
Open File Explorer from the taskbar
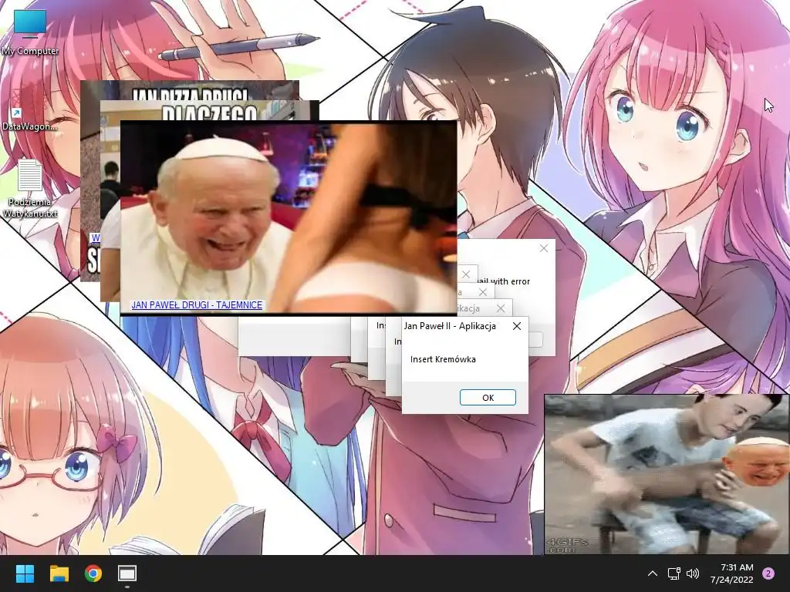(x=59, y=573)
